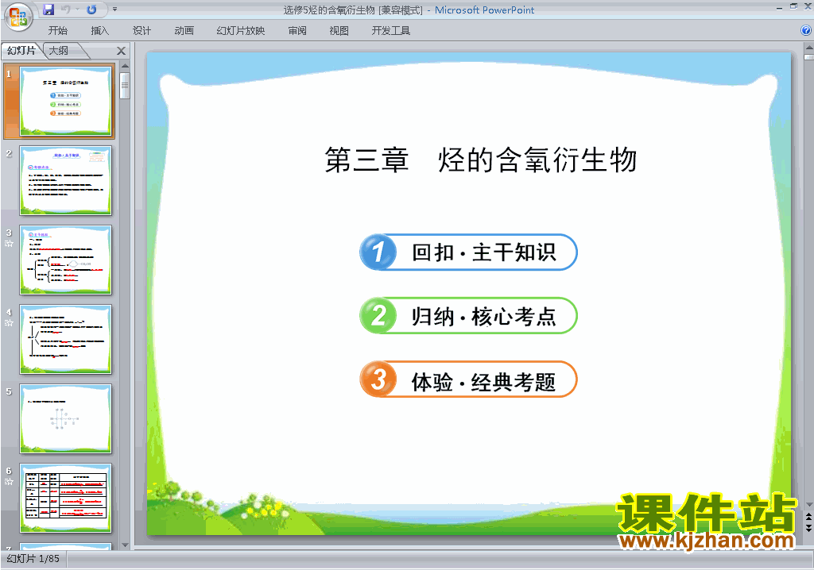Switch to the 设计 ribbon tab
The height and width of the screenshot is (570, 814).
tap(141, 31)
